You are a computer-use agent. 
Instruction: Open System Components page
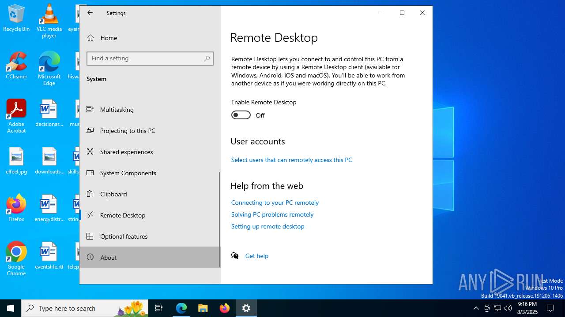coord(150,173)
